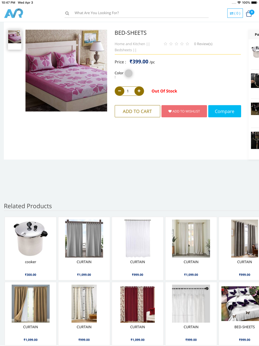
Task: Open the Home and Kitchen category link
Action: (130, 44)
